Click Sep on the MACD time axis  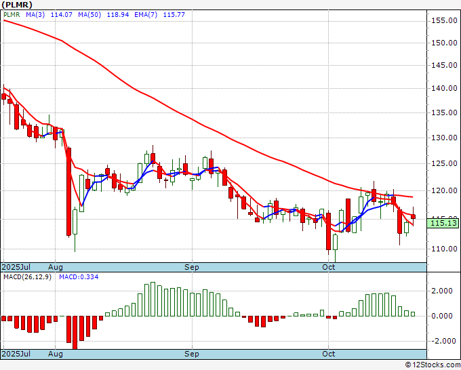click(192, 354)
